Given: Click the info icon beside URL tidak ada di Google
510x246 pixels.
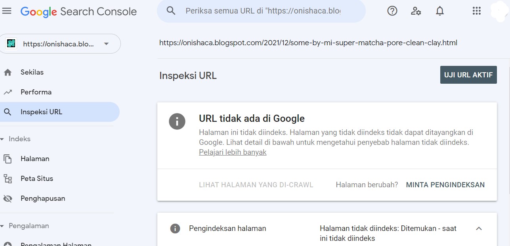Looking at the screenshot, I should (177, 121).
